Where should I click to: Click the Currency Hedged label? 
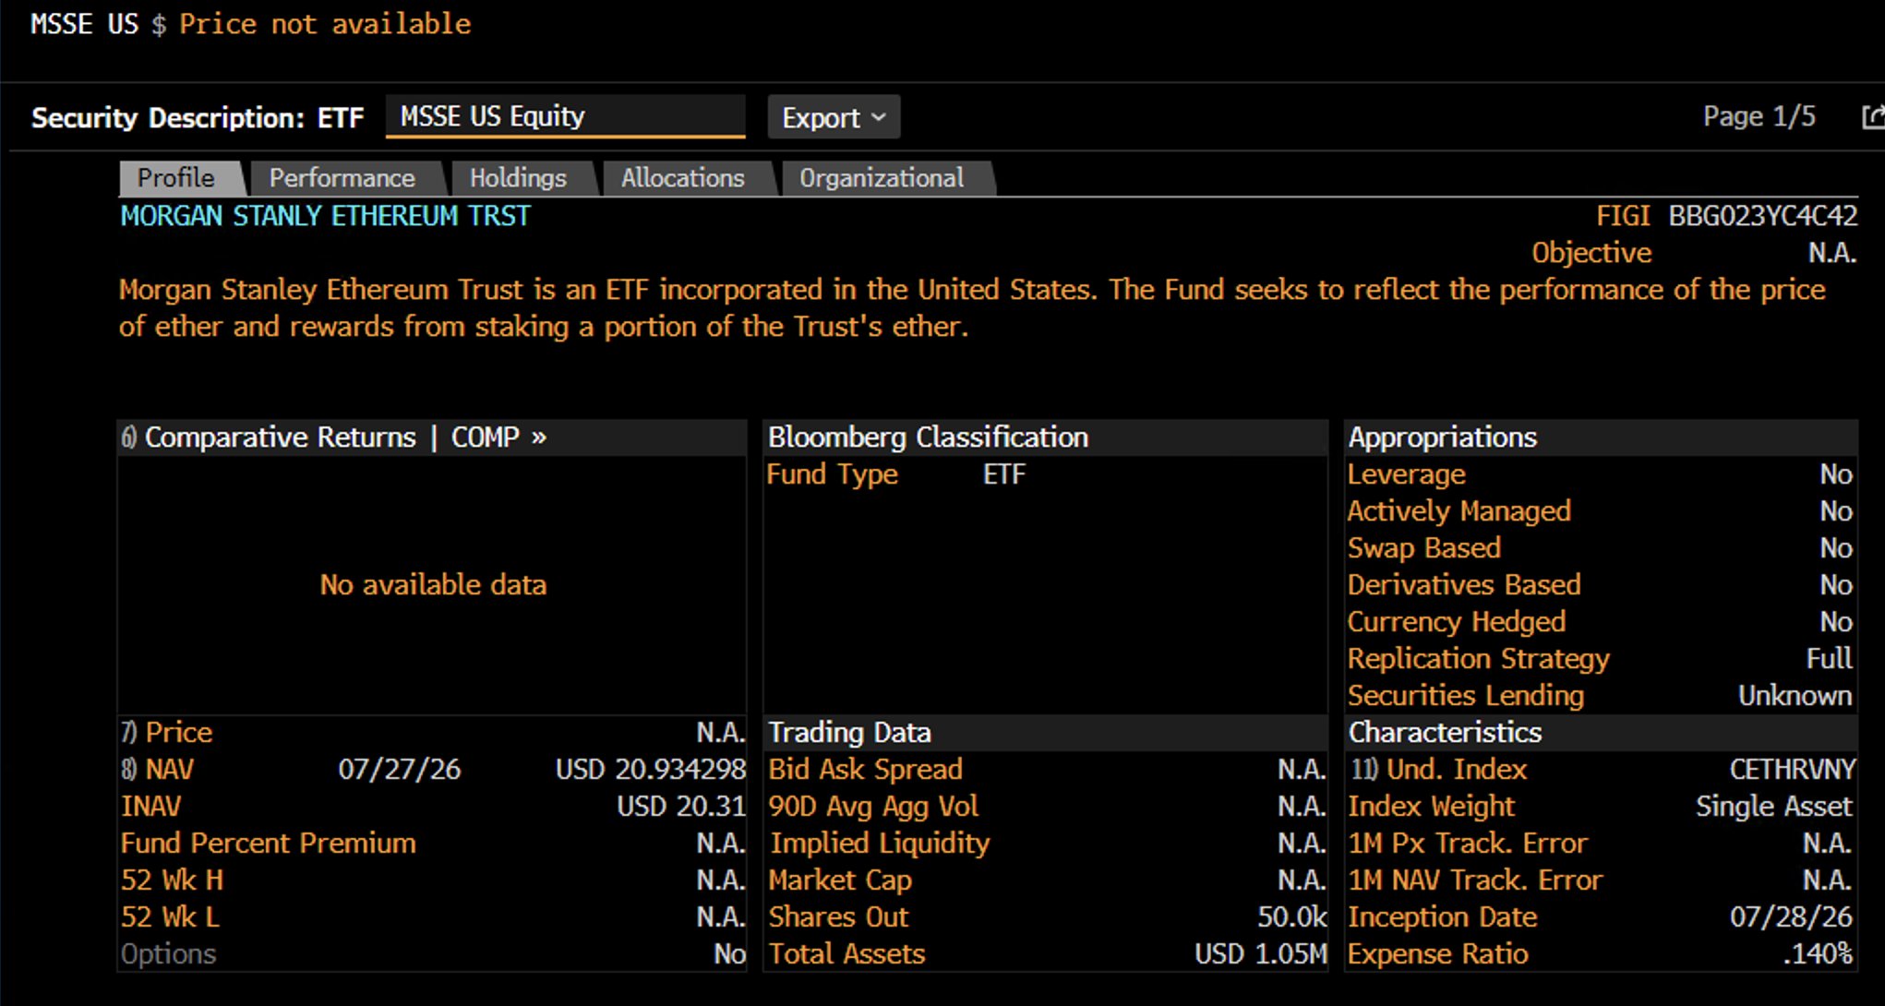point(1456,621)
